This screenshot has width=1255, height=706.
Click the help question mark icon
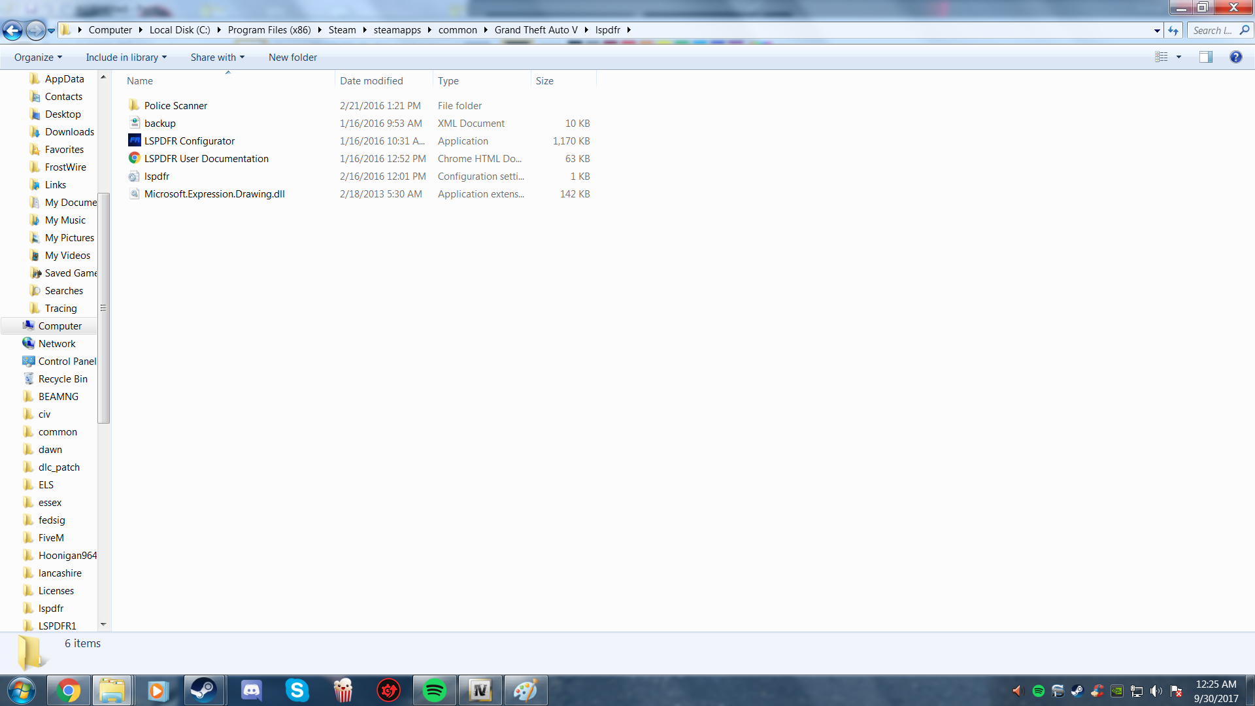1235,58
